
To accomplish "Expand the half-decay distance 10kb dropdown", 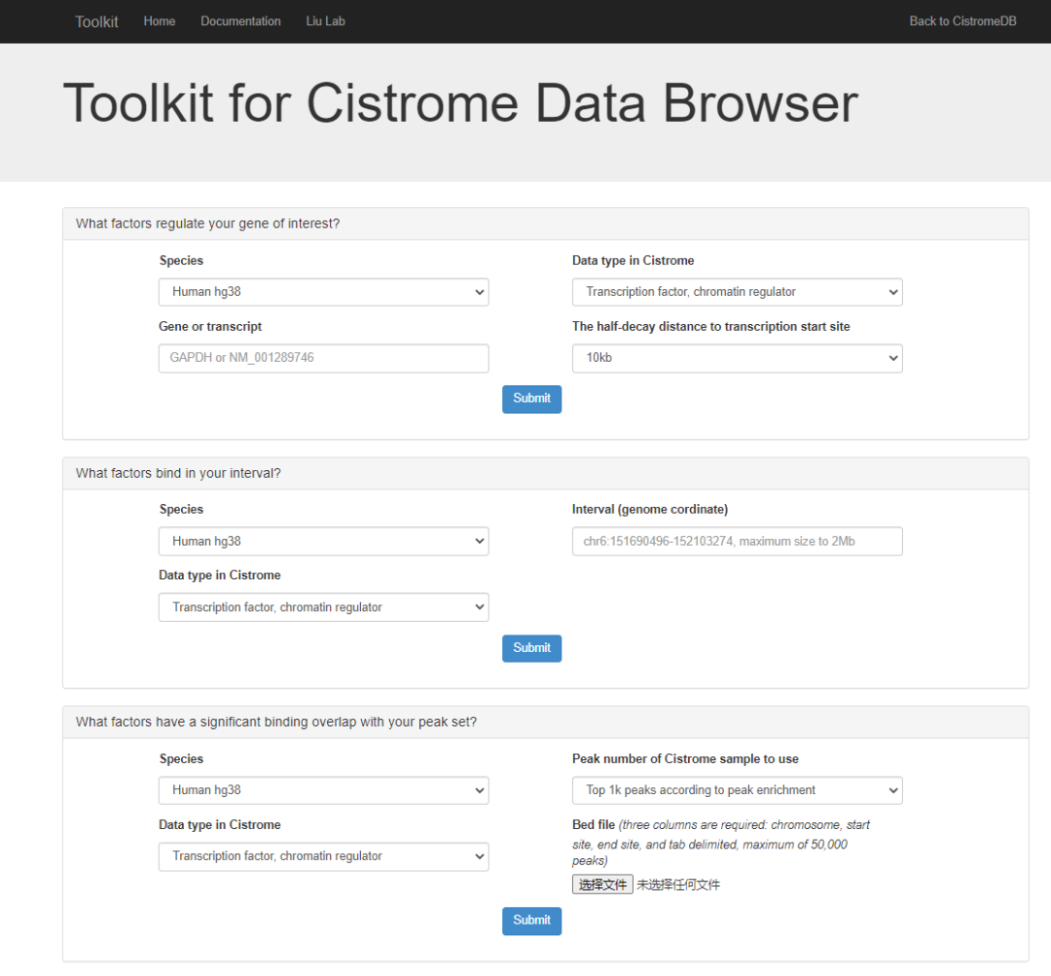I will [738, 358].
